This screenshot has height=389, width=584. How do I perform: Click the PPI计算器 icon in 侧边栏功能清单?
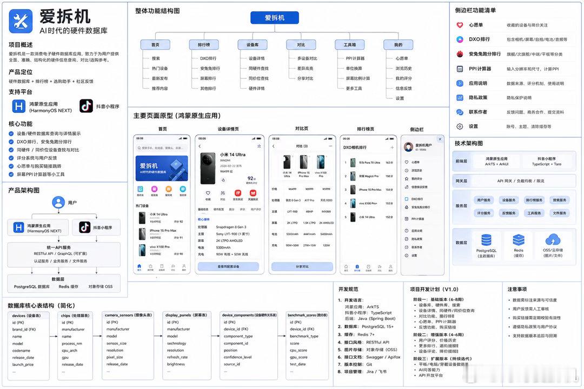point(460,69)
